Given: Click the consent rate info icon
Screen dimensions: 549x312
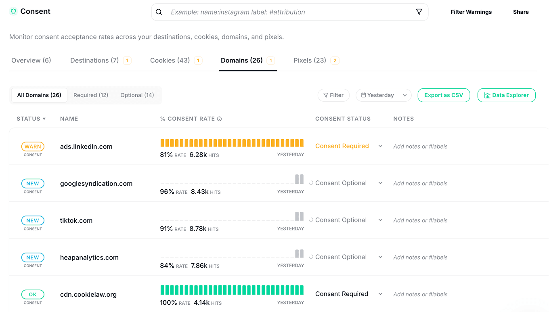Looking at the screenshot, I should pos(220,119).
